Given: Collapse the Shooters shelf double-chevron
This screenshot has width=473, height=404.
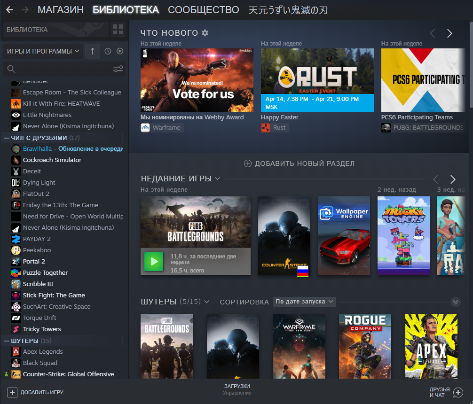Looking at the screenshot, I should 456,302.
